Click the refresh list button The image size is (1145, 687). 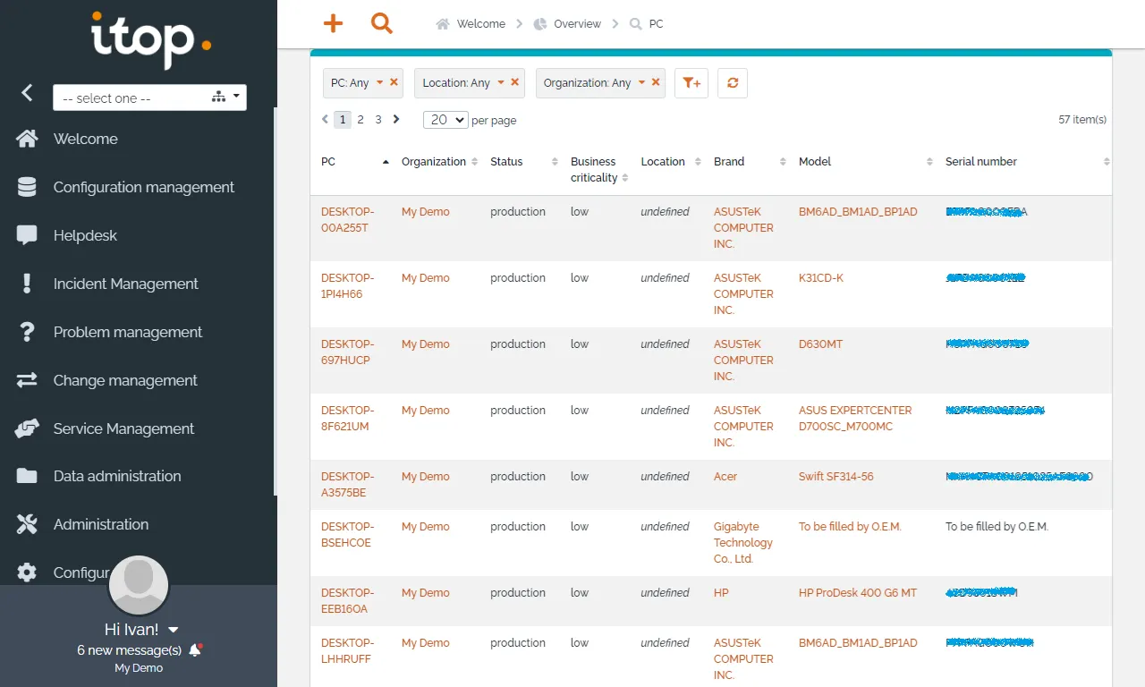click(733, 83)
